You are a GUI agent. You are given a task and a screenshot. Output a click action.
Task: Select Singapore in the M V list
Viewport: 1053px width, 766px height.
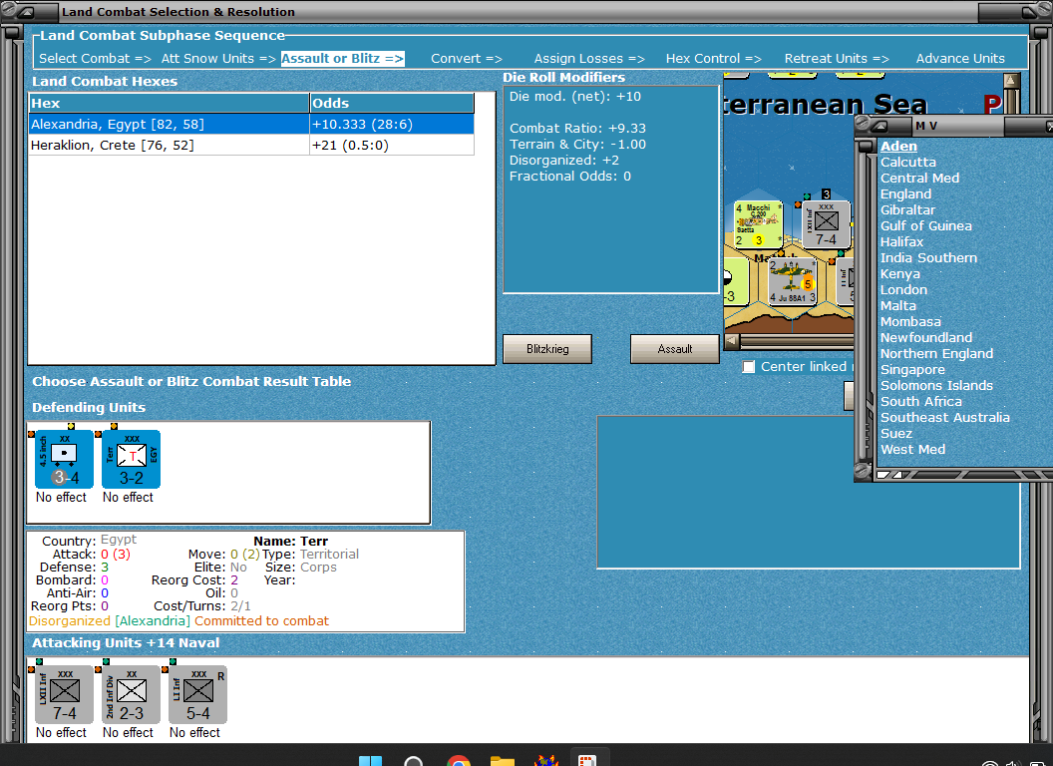pyautogui.click(x=912, y=370)
